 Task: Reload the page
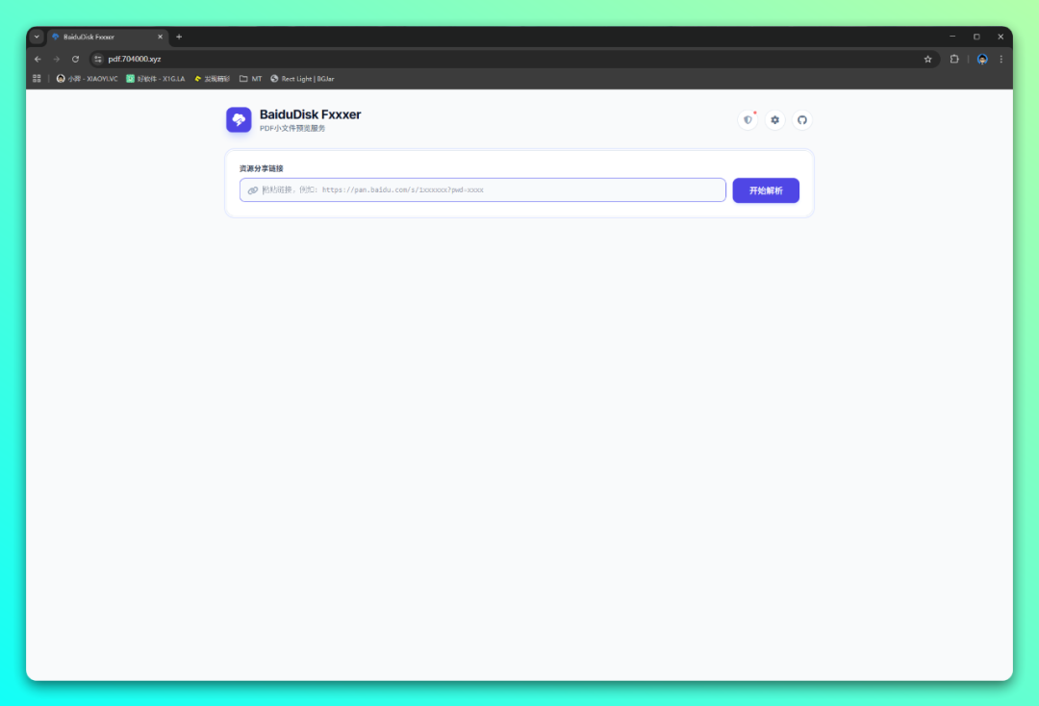tap(75, 59)
